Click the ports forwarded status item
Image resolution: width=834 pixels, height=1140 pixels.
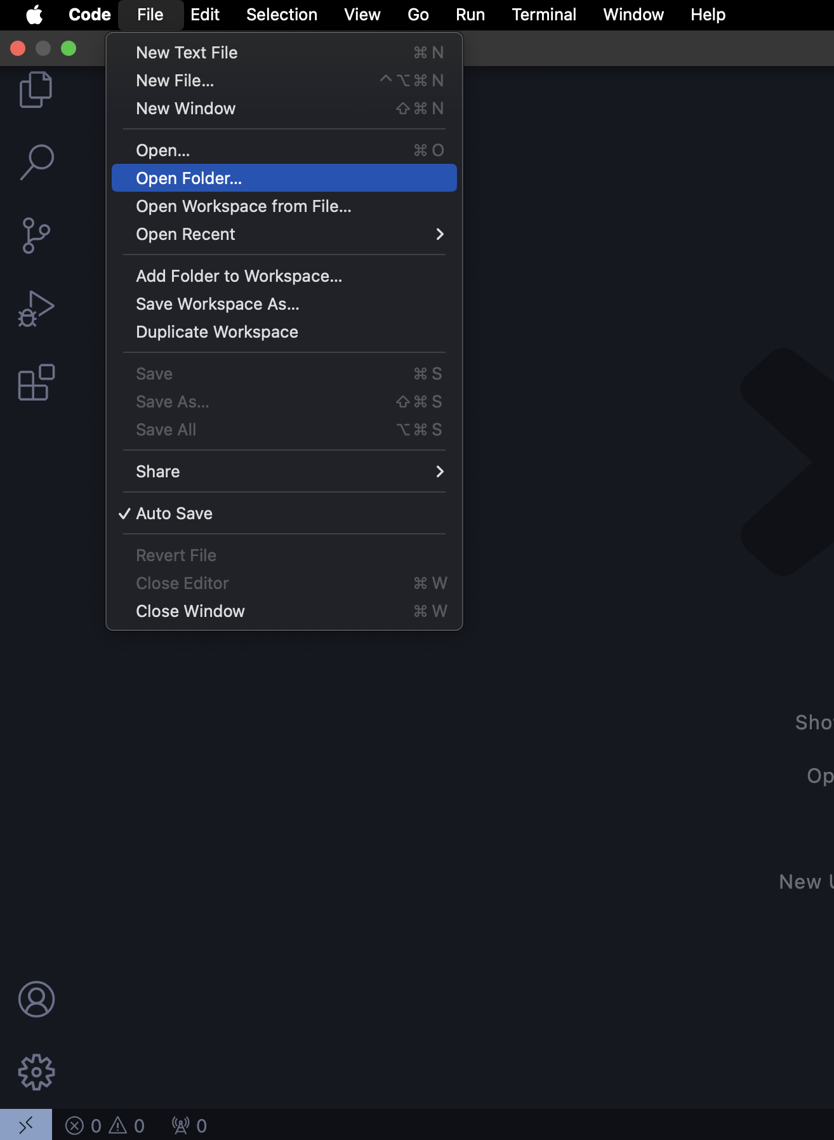(x=189, y=1125)
